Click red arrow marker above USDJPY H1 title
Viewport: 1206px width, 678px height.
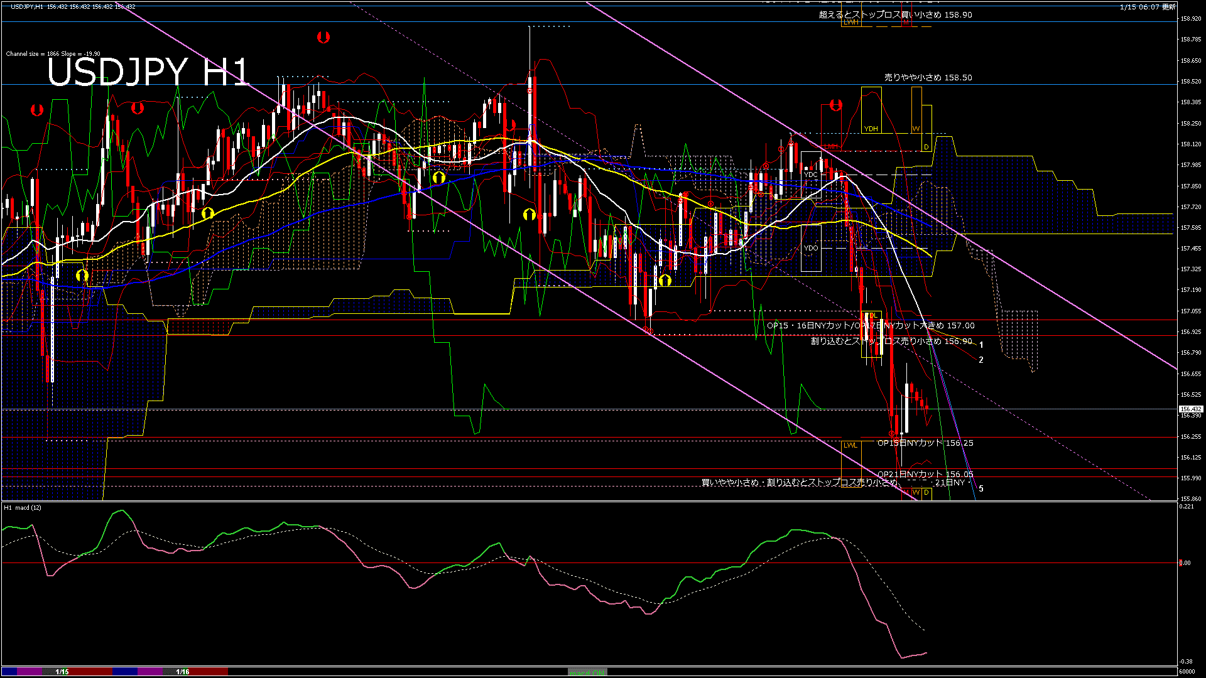click(x=323, y=37)
